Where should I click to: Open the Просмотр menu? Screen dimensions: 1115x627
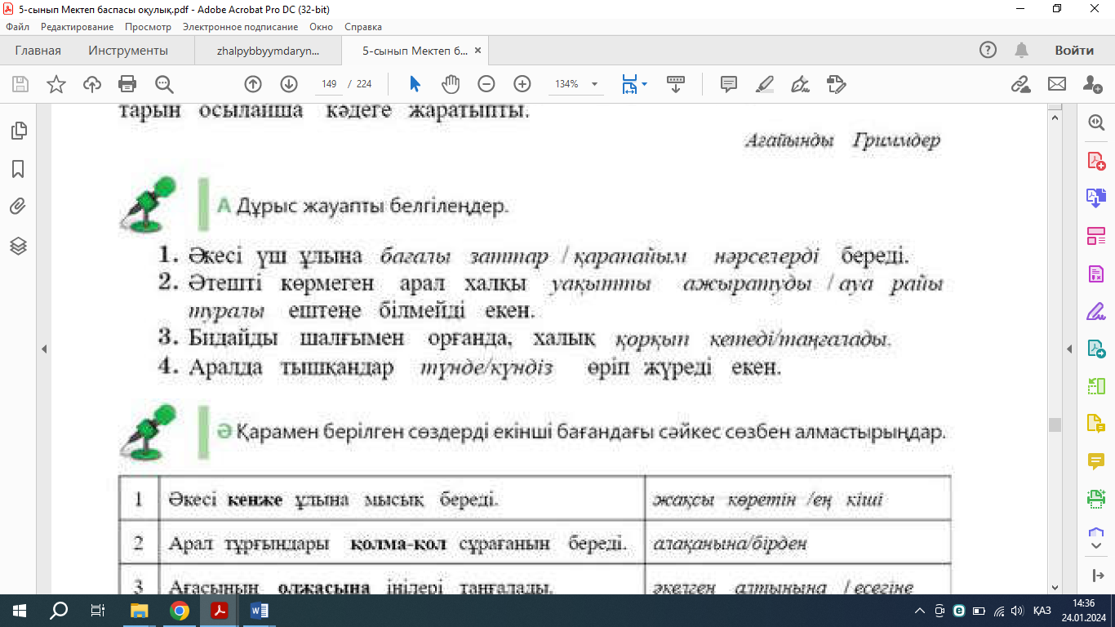click(148, 27)
